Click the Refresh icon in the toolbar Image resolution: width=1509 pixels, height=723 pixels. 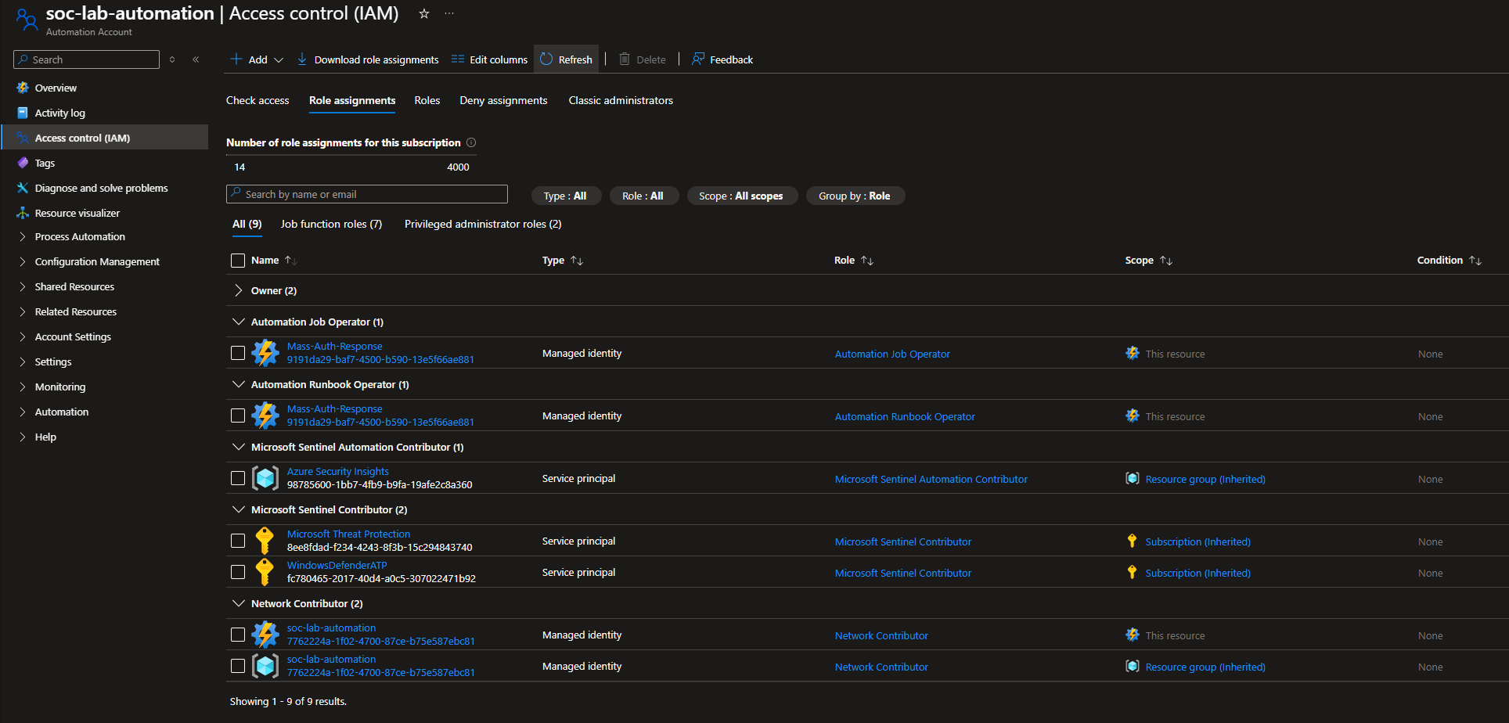click(x=546, y=59)
